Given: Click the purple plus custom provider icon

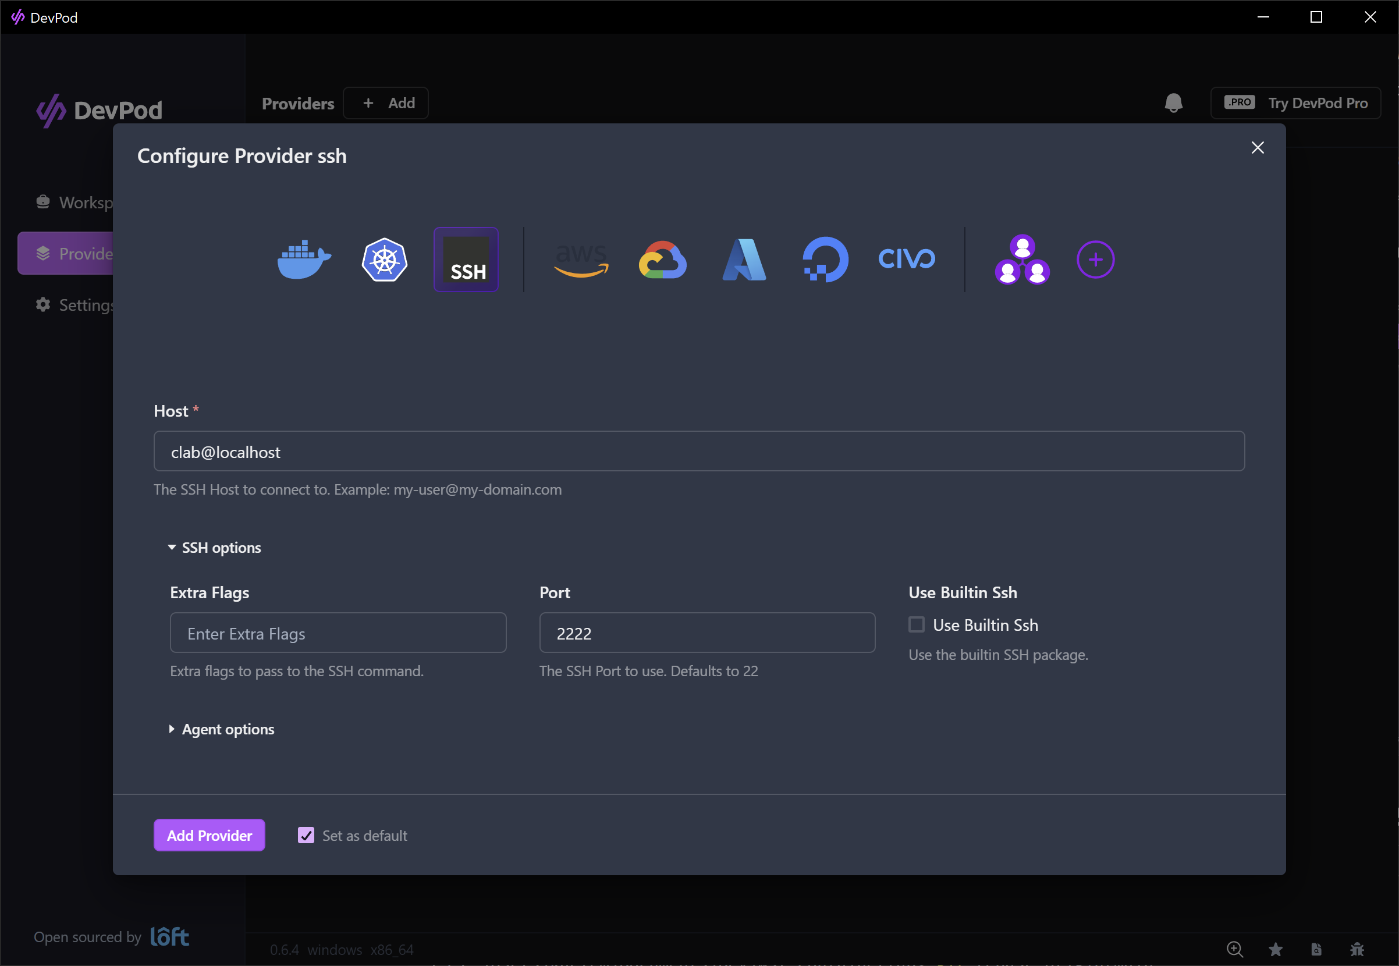Looking at the screenshot, I should click(1095, 260).
